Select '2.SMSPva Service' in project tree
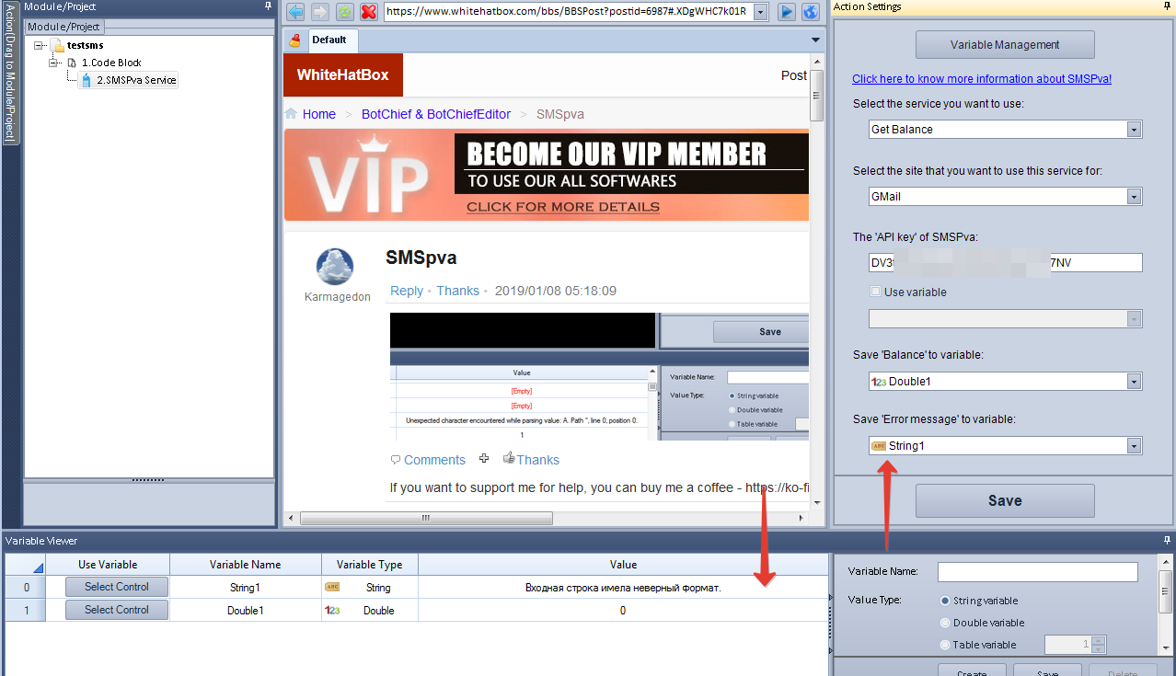The image size is (1176, 676). pyautogui.click(x=136, y=80)
